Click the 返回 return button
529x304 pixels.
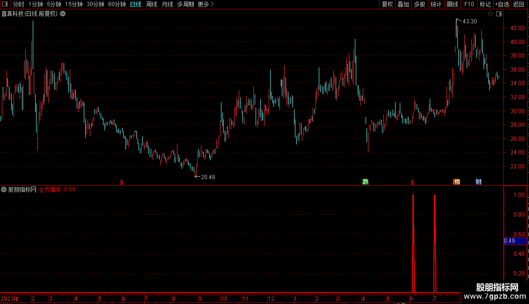[519, 4]
